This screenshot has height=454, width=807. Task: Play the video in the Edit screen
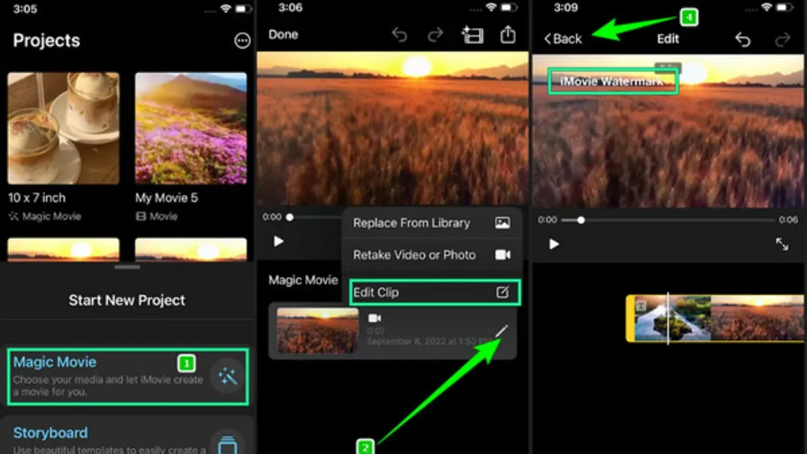tap(553, 243)
